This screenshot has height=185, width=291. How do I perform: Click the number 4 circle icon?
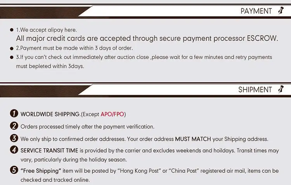(x=14, y=150)
